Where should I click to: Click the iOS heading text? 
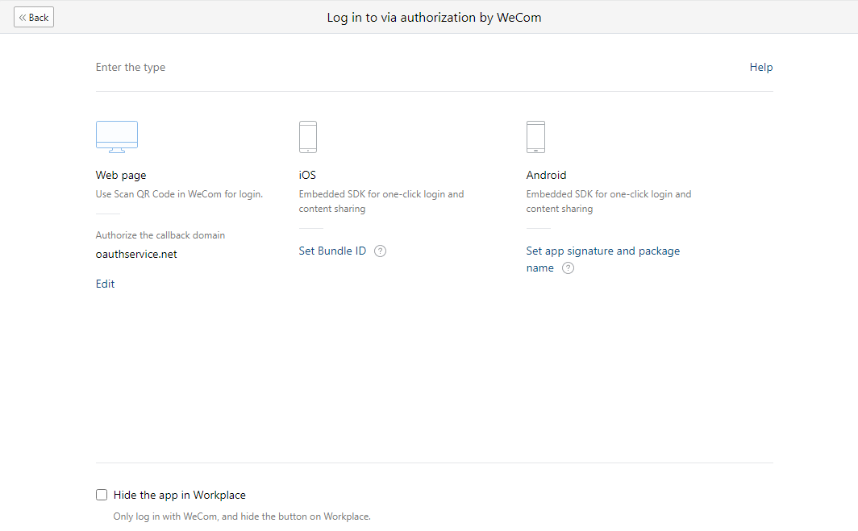(x=307, y=175)
